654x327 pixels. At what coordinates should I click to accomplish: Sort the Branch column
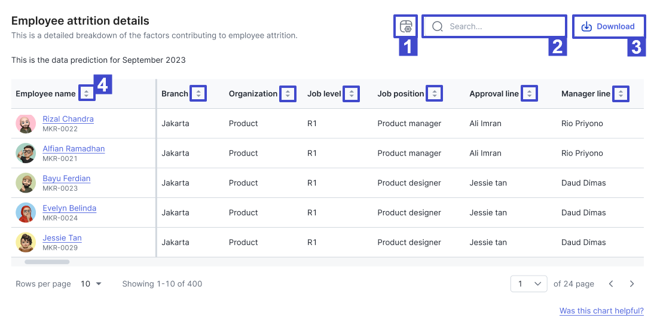pyautogui.click(x=198, y=93)
